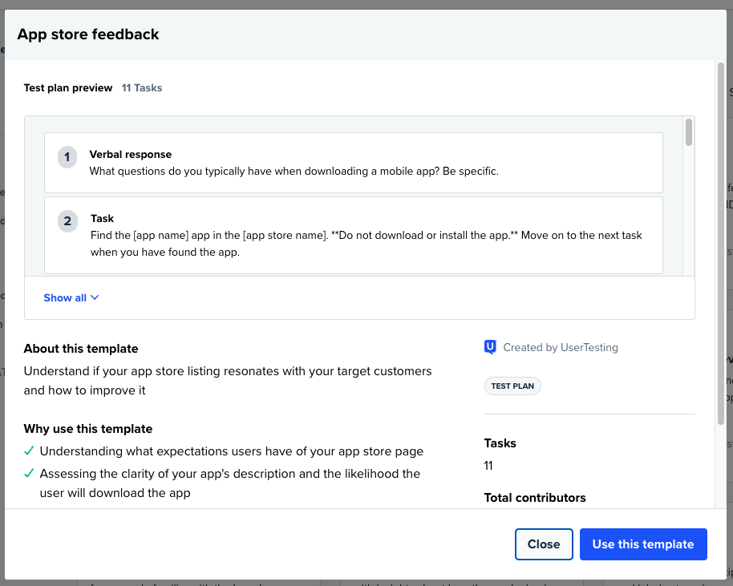Click the "Understand if your app store listing" description
This screenshot has height=586, width=733.
coord(228,381)
